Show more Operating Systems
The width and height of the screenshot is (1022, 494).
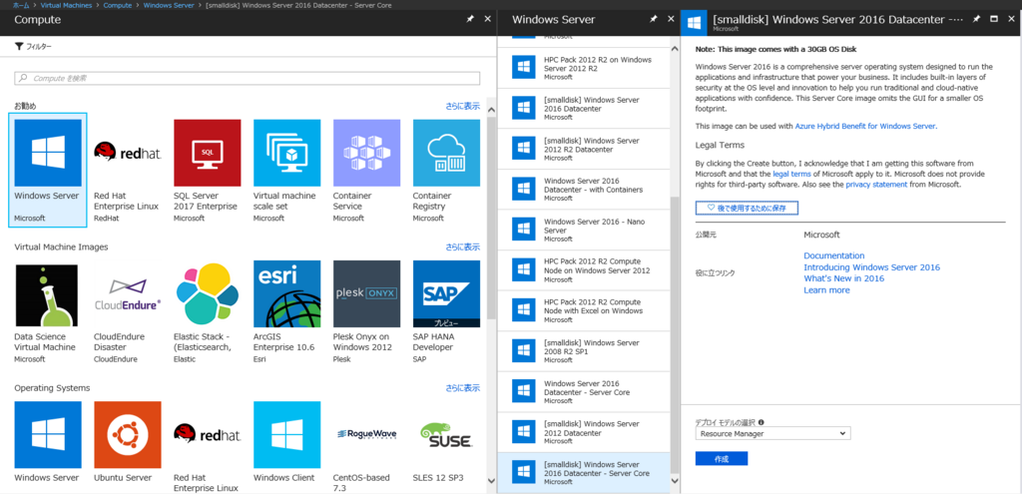click(x=463, y=388)
